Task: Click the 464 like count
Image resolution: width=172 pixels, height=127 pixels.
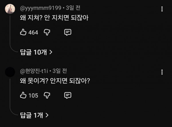Action: [x=33, y=32]
